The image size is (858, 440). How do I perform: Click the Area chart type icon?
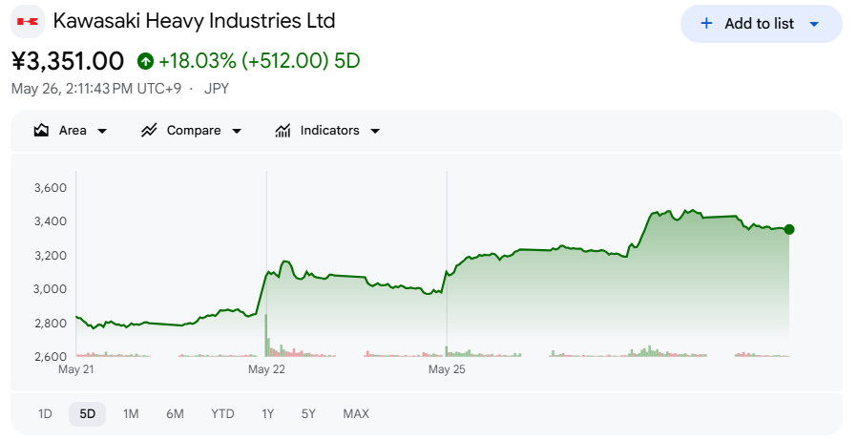coord(41,130)
